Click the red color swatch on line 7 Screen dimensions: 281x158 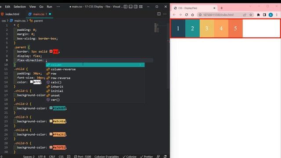[51, 51]
